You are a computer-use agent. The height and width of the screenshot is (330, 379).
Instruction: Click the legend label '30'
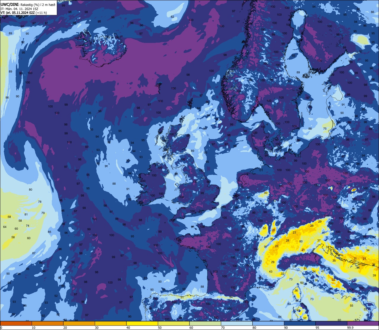coord(97,328)
